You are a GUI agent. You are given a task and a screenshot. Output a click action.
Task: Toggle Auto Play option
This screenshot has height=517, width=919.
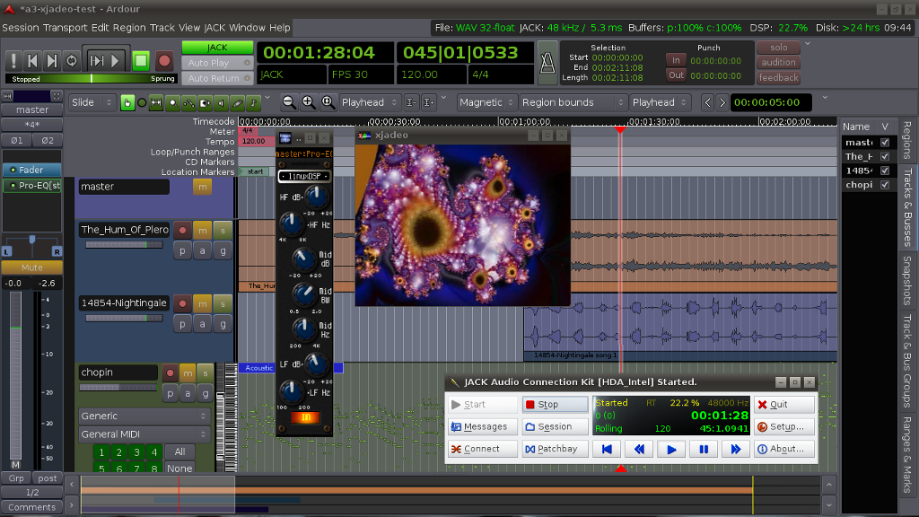tap(217, 63)
